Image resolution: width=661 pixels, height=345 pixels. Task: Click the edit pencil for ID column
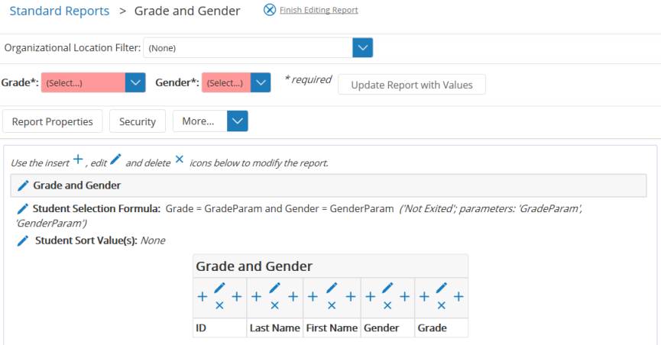[220, 289]
